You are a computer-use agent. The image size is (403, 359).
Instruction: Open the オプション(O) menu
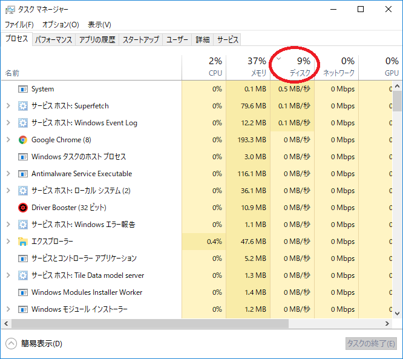pyautogui.click(x=61, y=25)
